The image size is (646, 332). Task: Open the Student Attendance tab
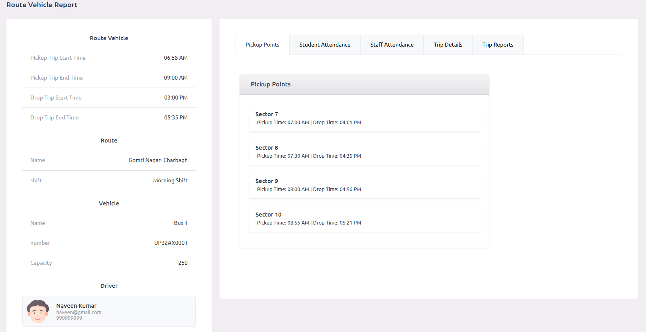[325, 45]
